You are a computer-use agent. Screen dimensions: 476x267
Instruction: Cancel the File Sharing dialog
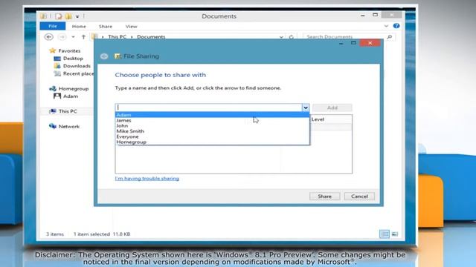(359, 196)
